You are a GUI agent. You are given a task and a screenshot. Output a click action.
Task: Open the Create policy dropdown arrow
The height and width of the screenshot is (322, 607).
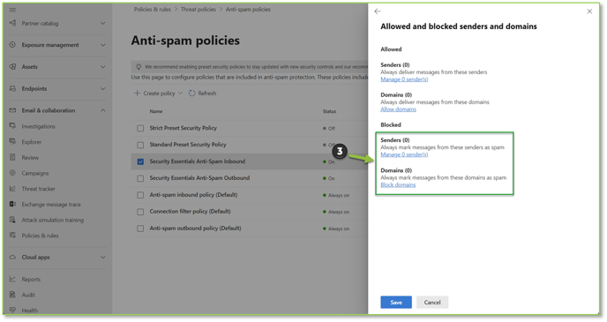[x=180, y=94]
